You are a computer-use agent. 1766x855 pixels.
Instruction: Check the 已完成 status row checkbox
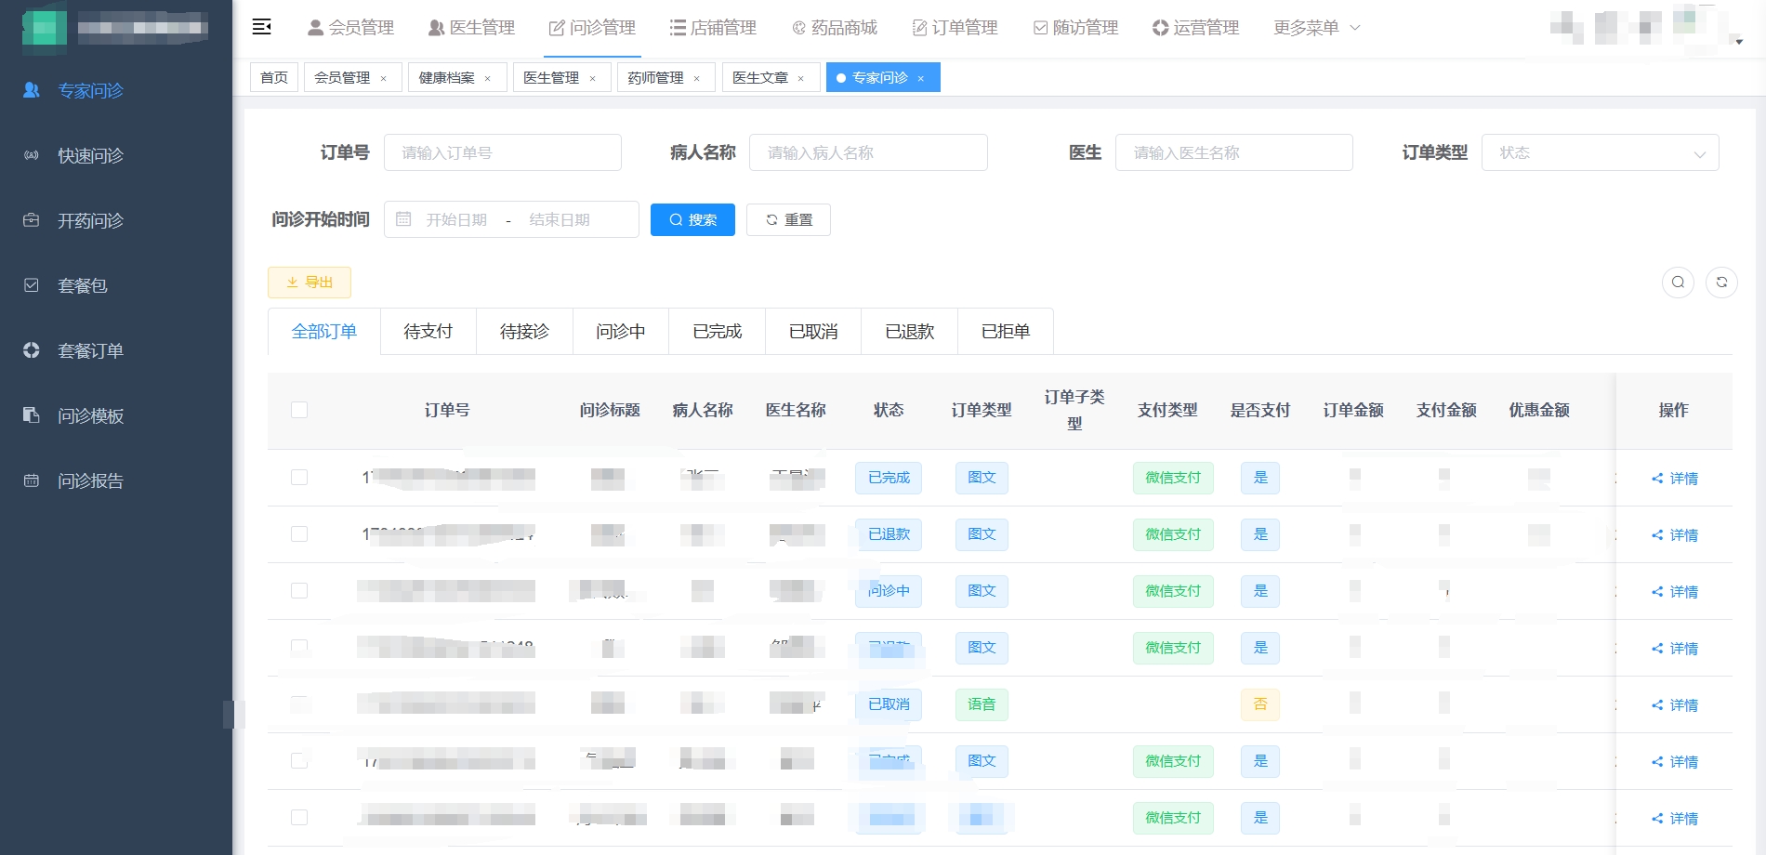pyautogui.click(x=299, y=478)
